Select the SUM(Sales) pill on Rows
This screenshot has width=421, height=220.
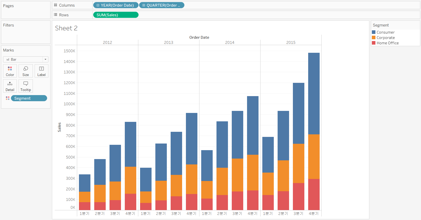[116, 15]
